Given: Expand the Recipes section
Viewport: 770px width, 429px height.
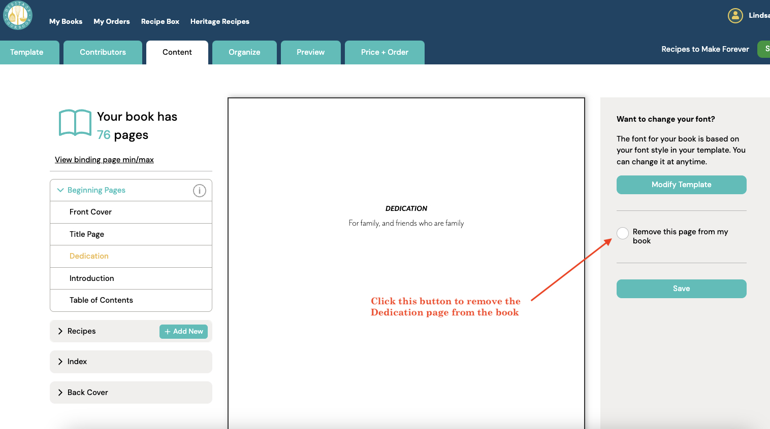Looking at the screenshot, I should pyautogui.click(x=60, y=331).
